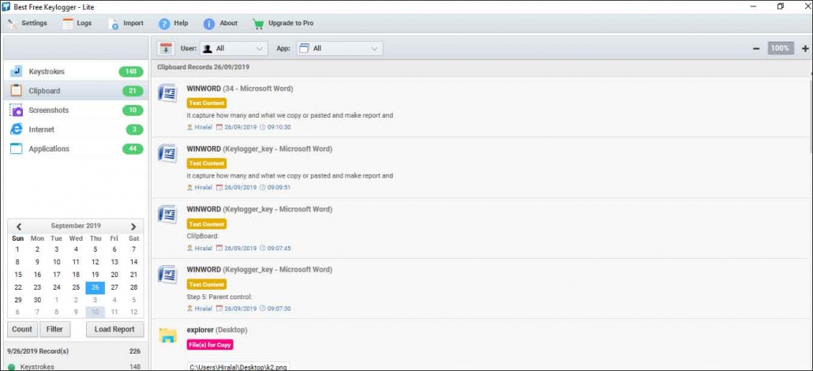Open the blue Help question icon
Image resolution: width=813 pixels, height=371 pixels.
click(164, 24)
